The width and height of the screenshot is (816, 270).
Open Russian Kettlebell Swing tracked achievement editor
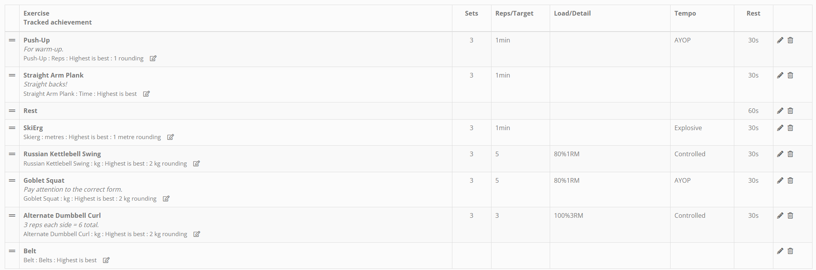click(x=197, y=164)
